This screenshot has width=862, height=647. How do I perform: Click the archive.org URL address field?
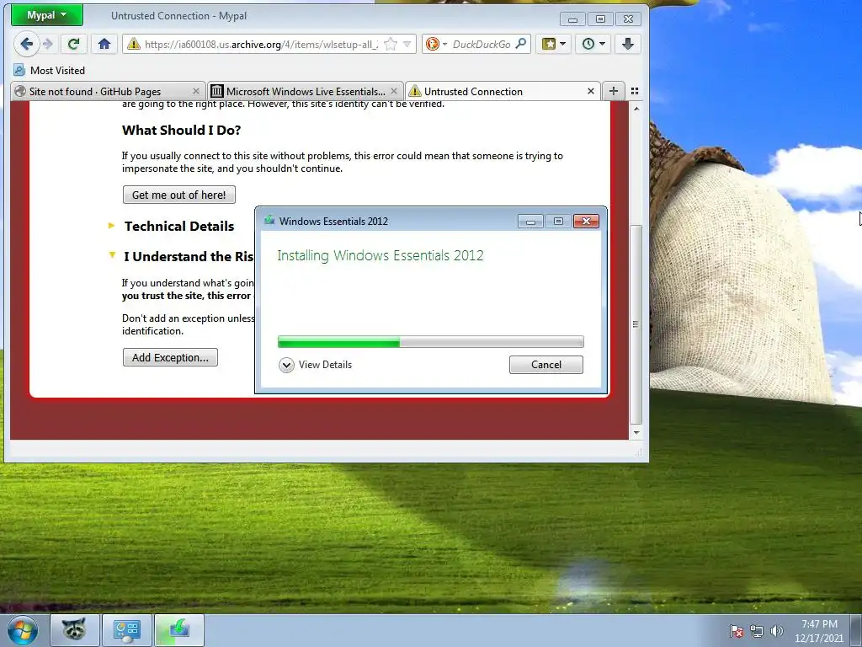261,44
